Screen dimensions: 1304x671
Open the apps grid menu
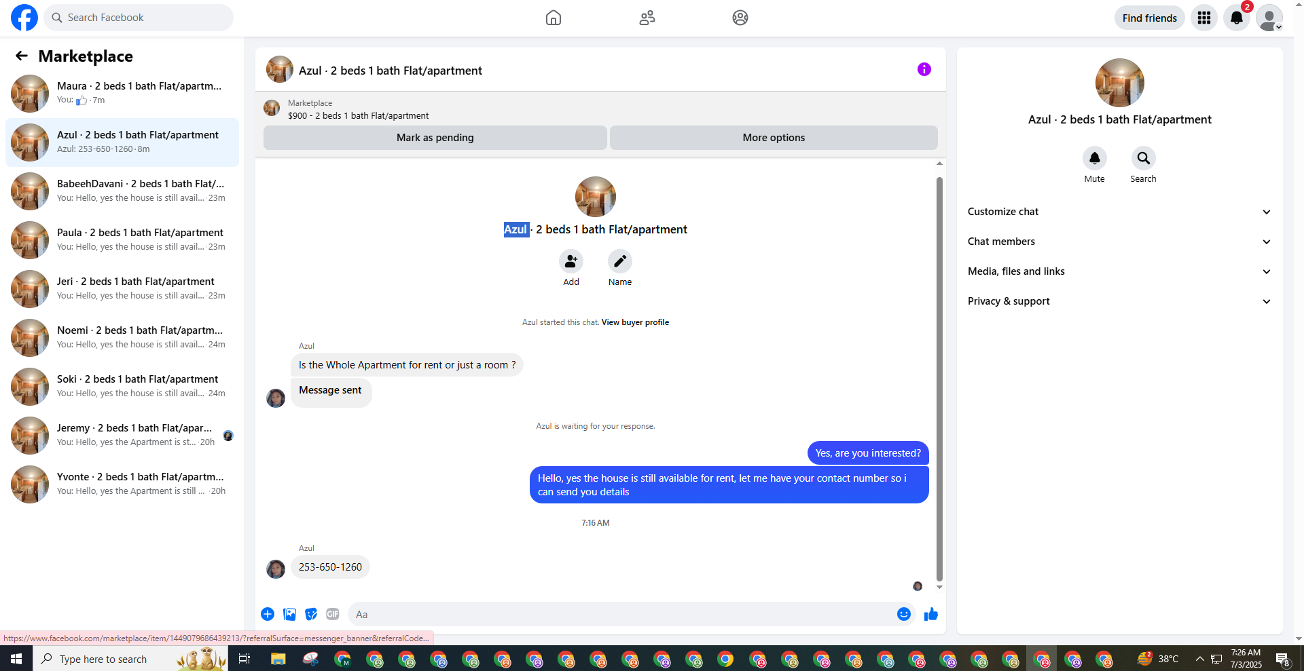1204,18
